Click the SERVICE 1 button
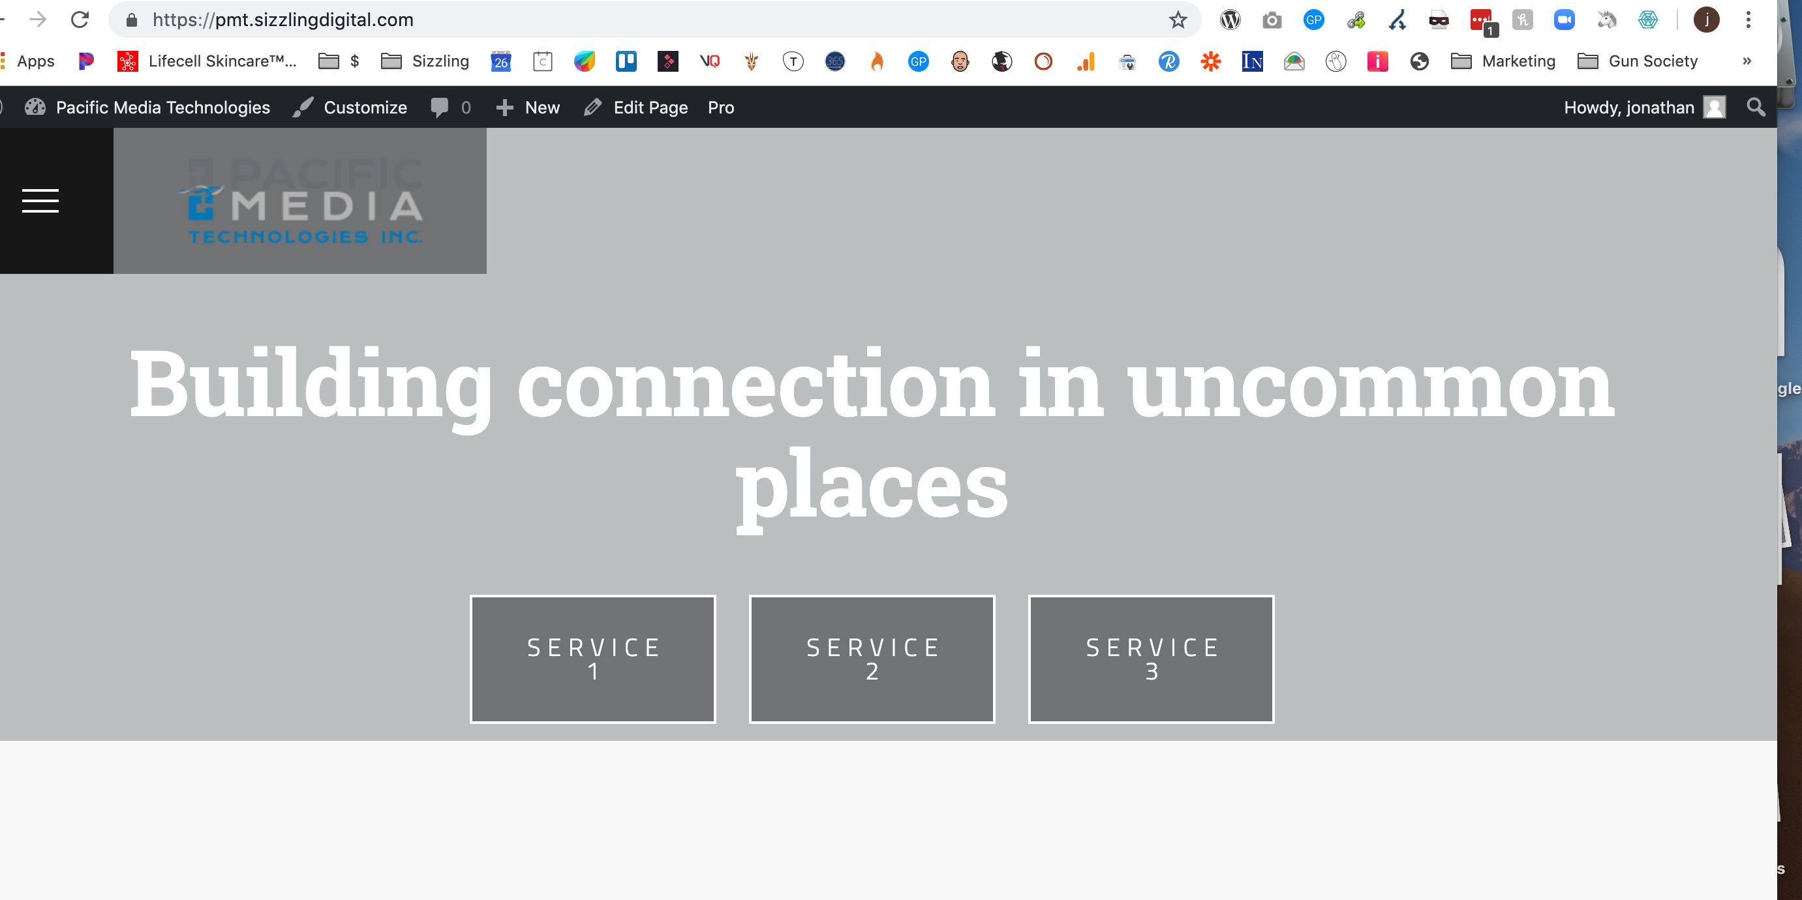Viewport: 1802px width, 900px height. click(x=592, y=659)
